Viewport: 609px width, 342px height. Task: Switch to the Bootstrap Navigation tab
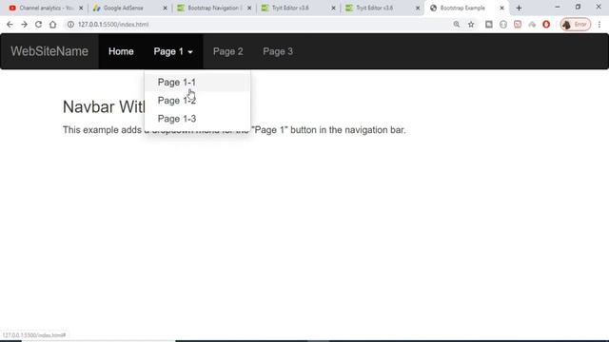tap(214, 8)
